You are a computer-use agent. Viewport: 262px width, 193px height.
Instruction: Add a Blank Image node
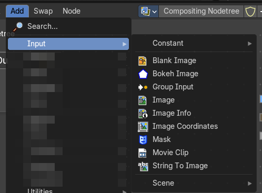point(194,60)
